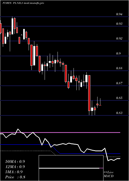Click the 0.93 price axis label
Viewport: 129px width, 181px height.
tap(119, 24)
